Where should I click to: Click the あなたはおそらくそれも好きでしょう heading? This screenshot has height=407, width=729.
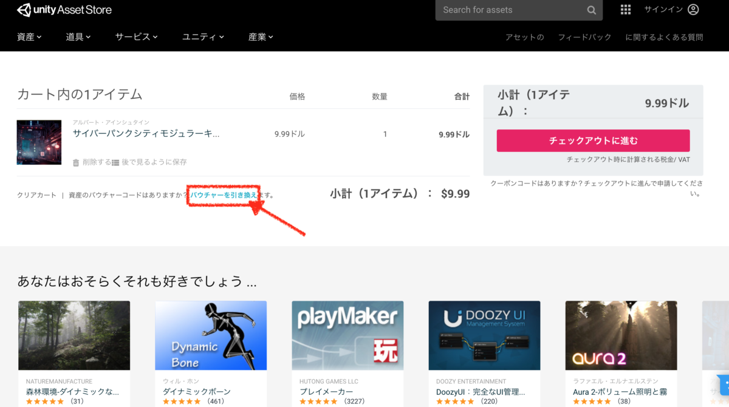pyautogui.click(x=137, y=281)
